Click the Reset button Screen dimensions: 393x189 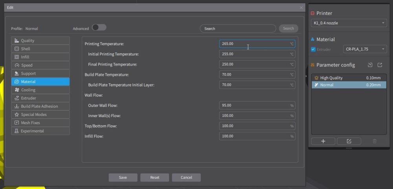click(x=154, y=178)
